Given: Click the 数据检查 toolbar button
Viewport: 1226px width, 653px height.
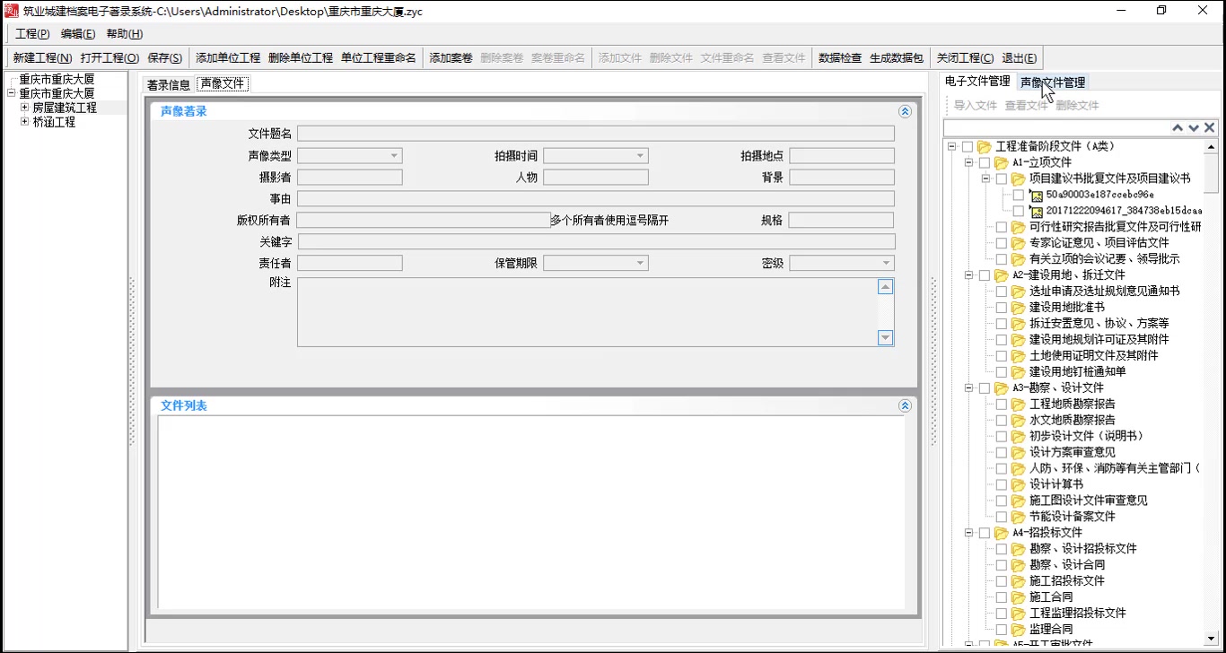Looking at the screenshot, I should point(840,57).
